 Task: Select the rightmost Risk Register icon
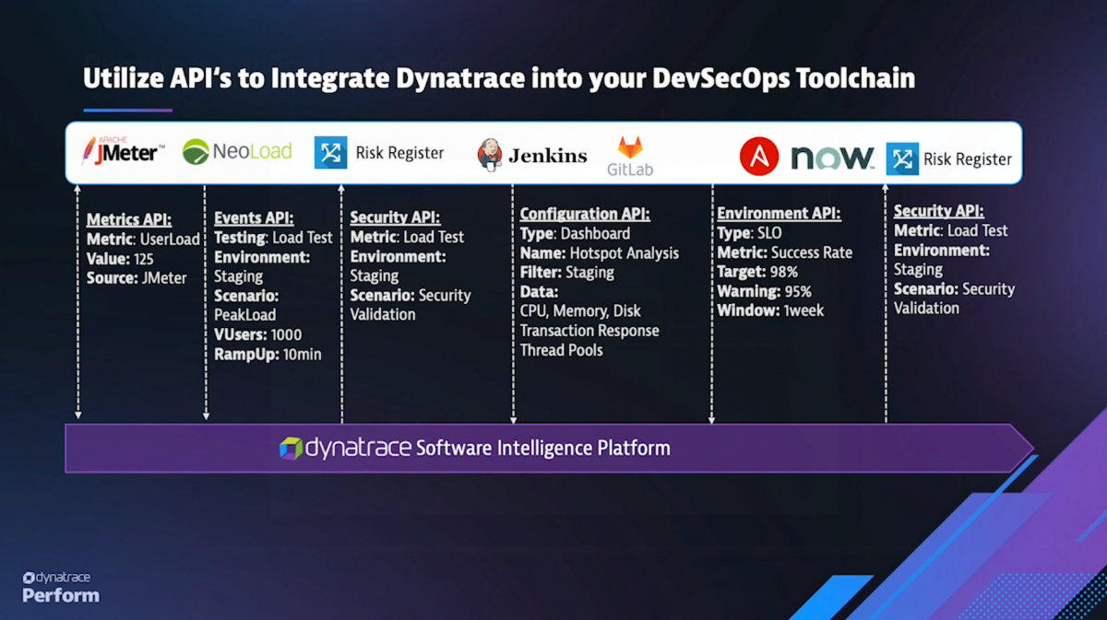pos(902,158)
